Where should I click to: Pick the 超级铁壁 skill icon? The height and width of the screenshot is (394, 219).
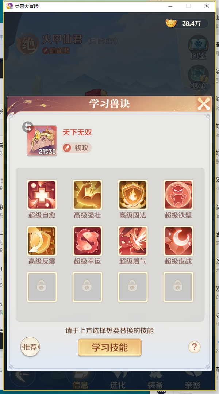click(178, 195)
